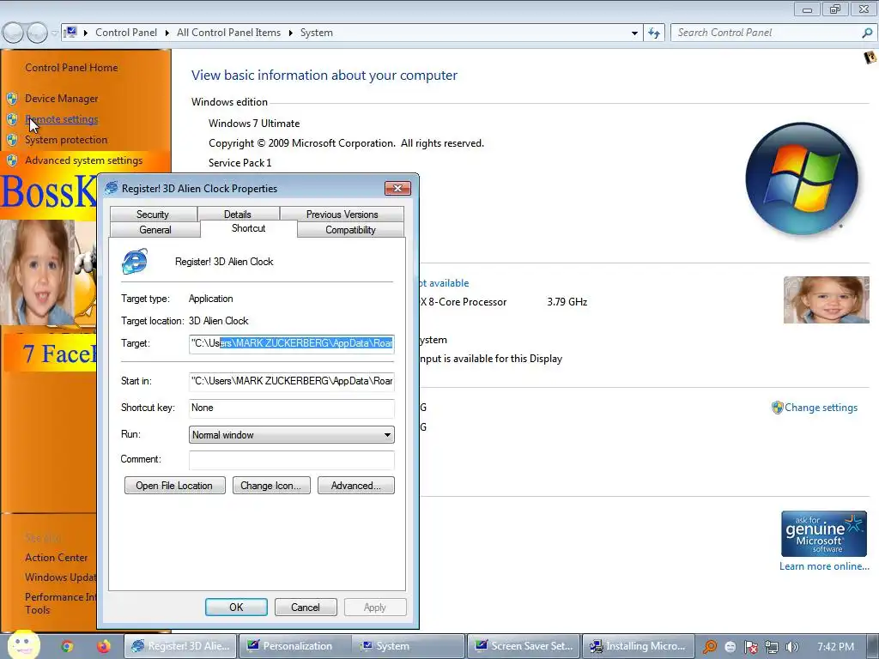The image size is (879, 659).
Task: Click the shield icon beside Advanced system settings
Action: pos(12,160)
